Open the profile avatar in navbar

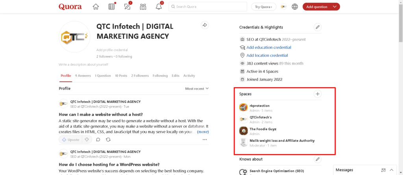pyautogui.click(x=284, y=7)
